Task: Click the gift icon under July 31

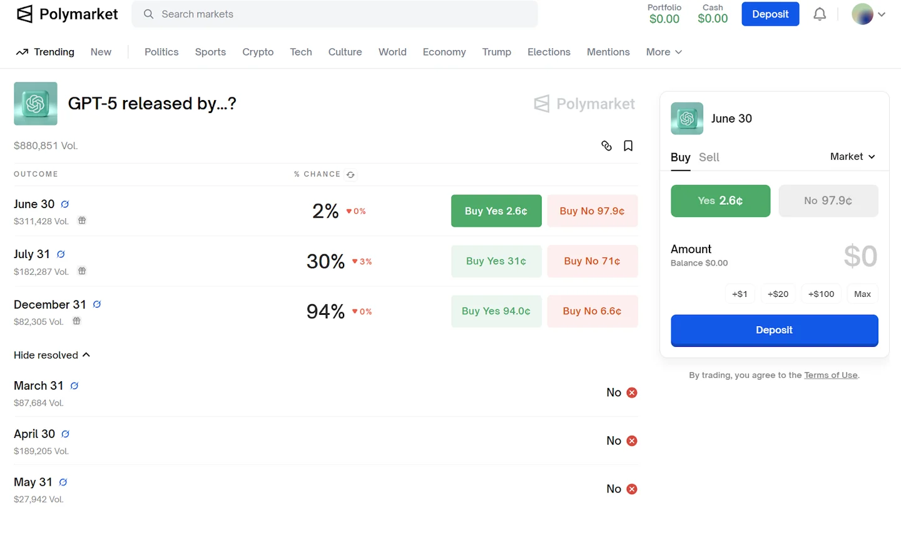Action: [x=82, y=271]
